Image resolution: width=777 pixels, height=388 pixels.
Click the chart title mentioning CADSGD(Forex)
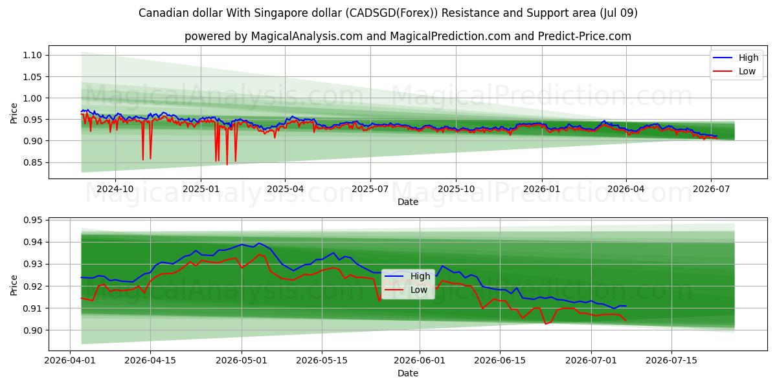pyautogui.click(x=388, y=13)
